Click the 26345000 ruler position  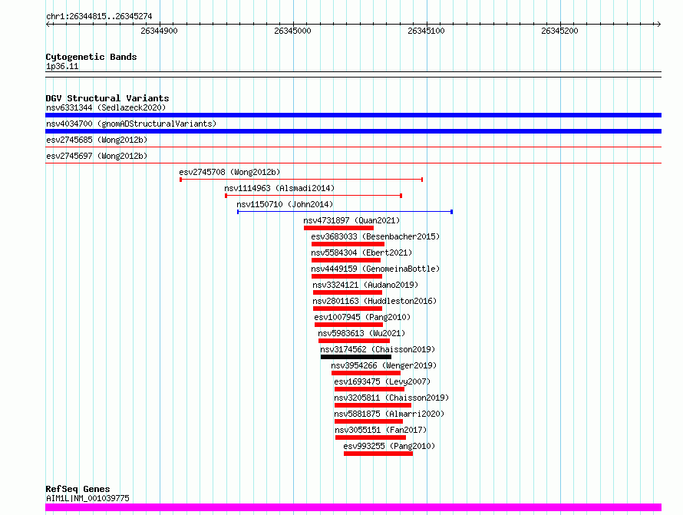point(292,31)
